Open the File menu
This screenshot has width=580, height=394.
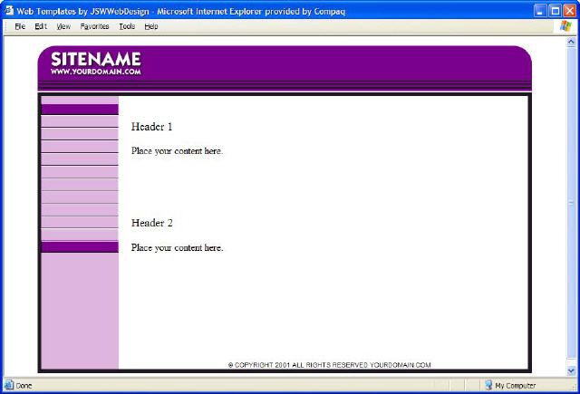pyautogui.click(x=20, y=26)
